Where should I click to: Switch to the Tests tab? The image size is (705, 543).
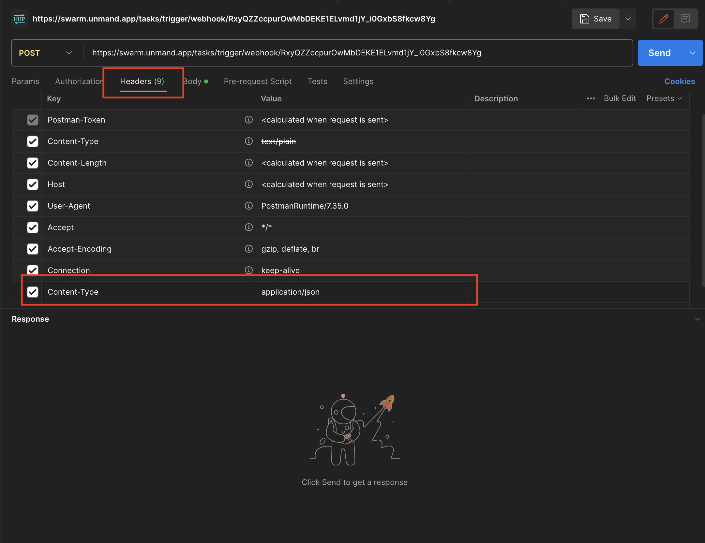(317, 81)
